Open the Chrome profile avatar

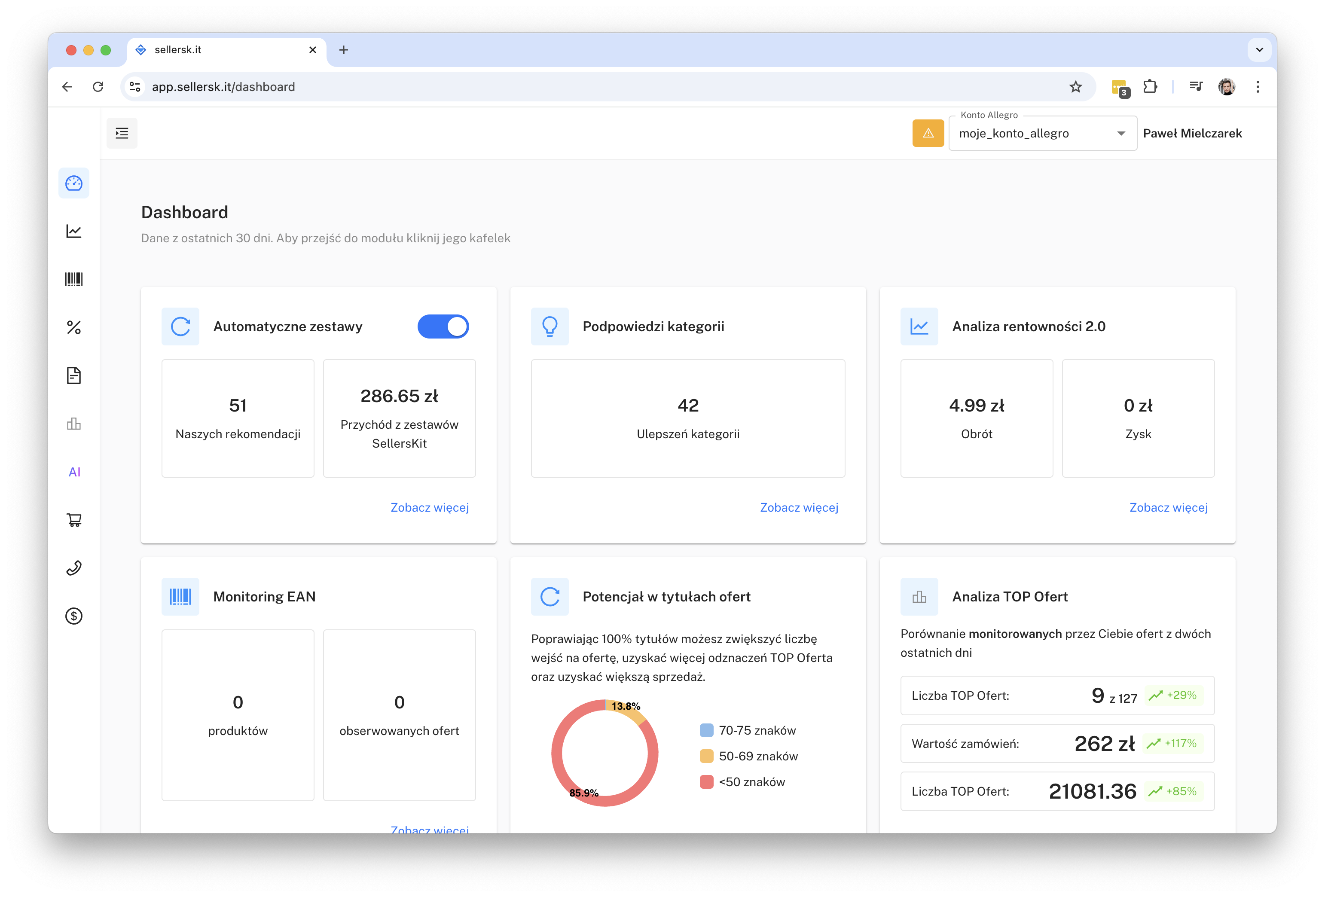(1226, 87)
